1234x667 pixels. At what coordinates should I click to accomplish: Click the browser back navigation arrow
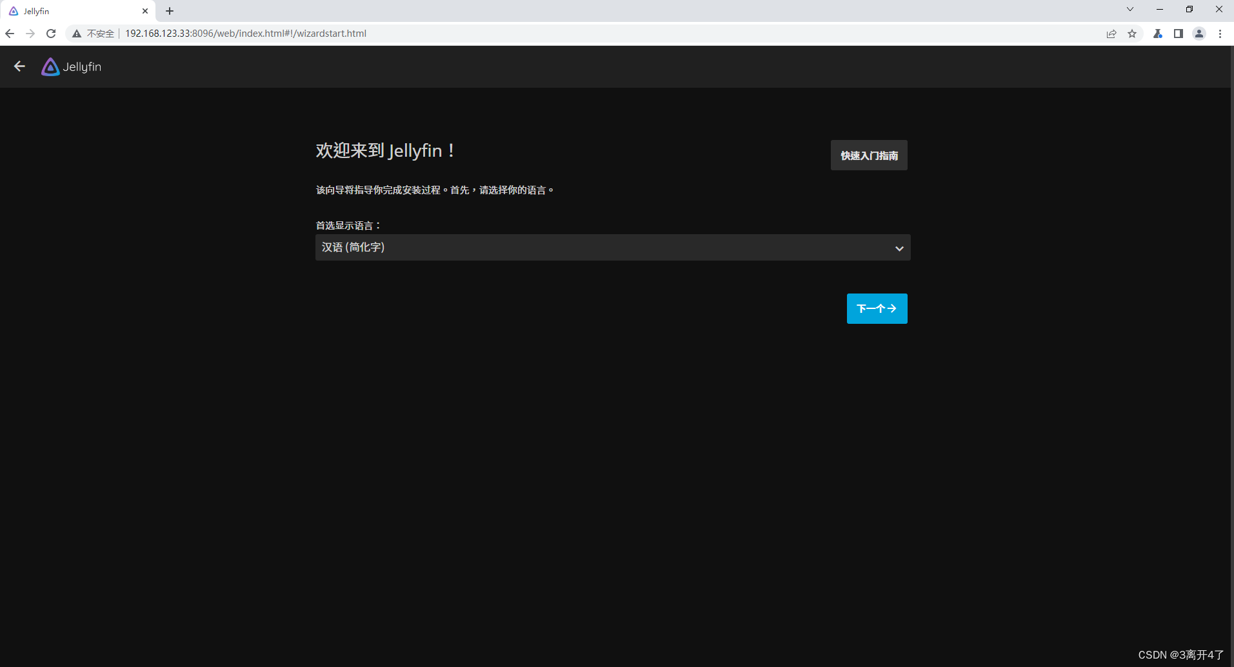10,34
